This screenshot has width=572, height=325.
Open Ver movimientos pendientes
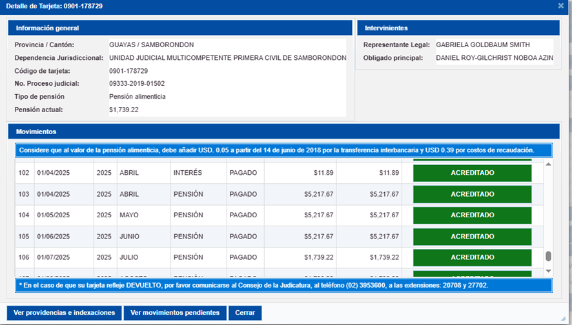(x=174, y=313)
